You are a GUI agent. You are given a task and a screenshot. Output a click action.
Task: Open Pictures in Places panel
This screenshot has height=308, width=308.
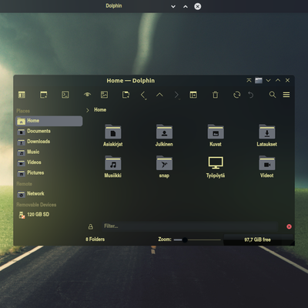49,173
